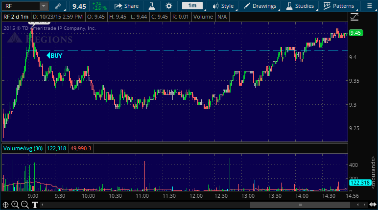This screenshot has width=378, height=210.
Task: Open the Drawings menu
Action: click(260, 6)
